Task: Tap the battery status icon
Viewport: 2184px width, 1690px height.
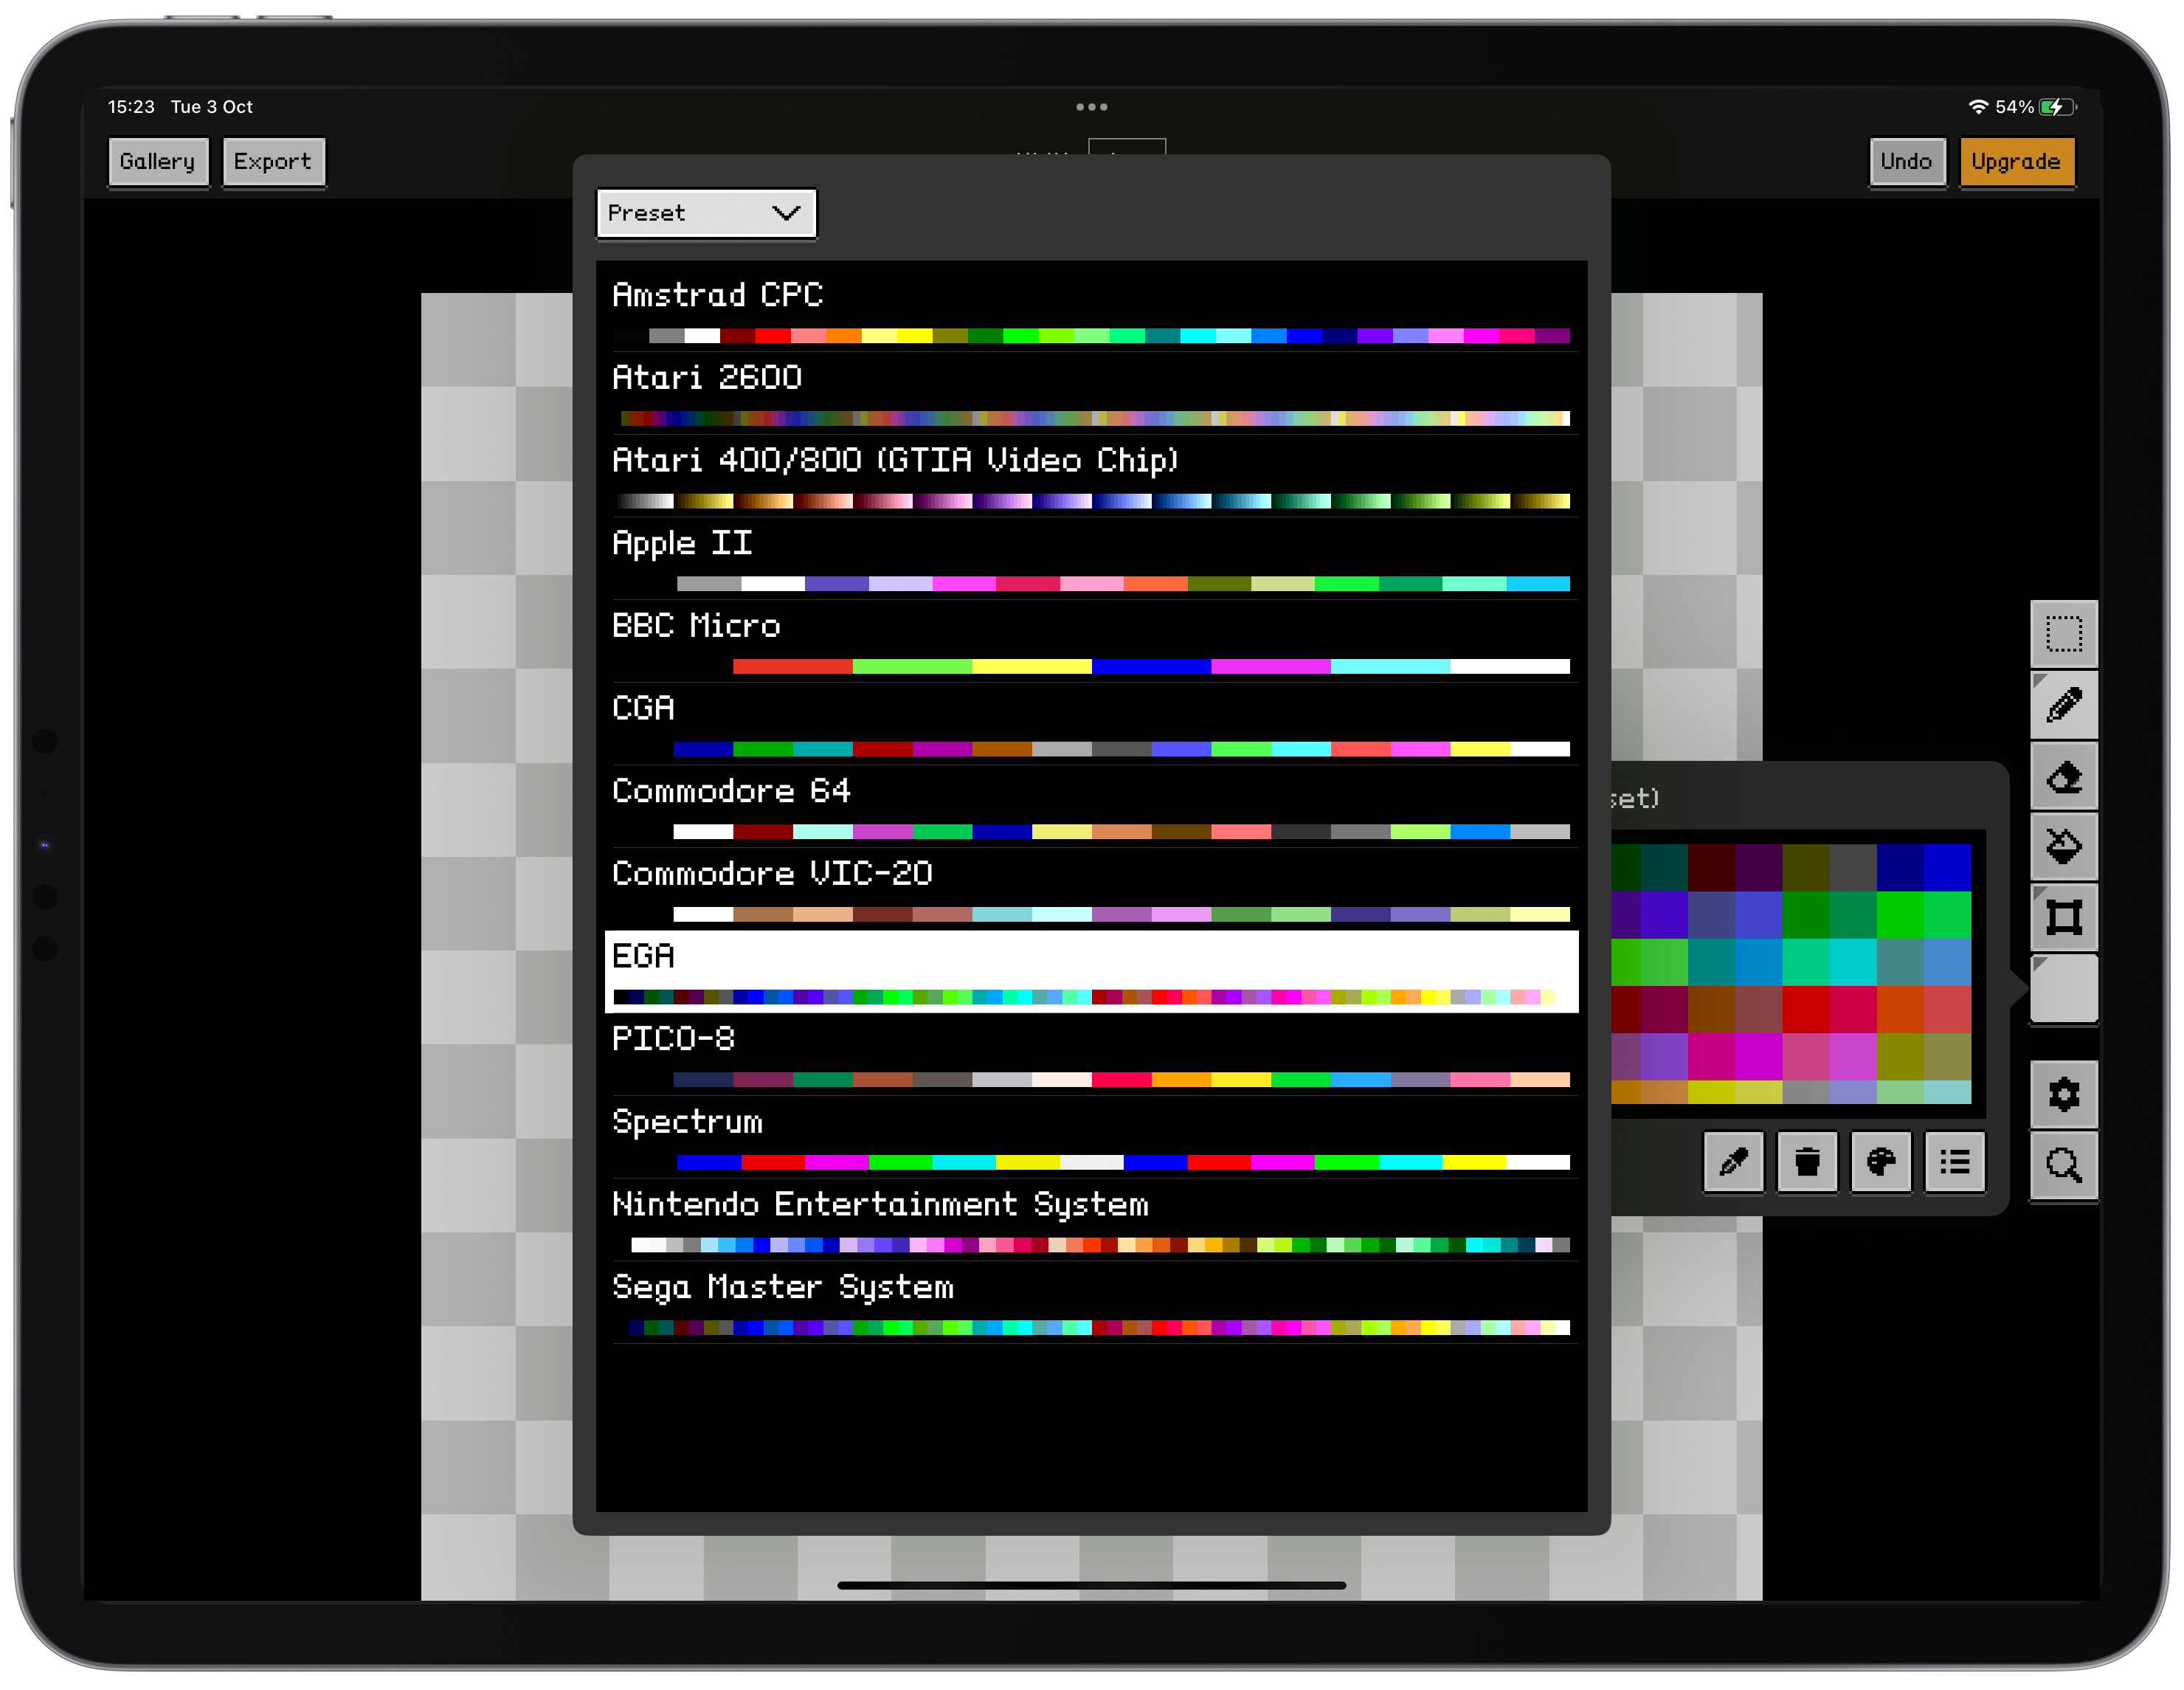Action: tap(2057, 106)
